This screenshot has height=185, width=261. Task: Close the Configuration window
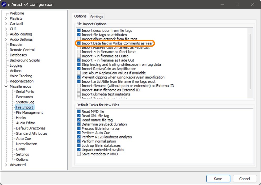pos(253,4)
